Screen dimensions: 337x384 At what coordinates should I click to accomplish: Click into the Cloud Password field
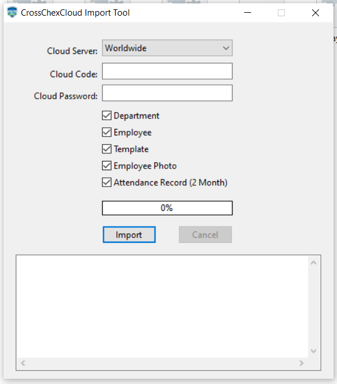tap(167, 93)
